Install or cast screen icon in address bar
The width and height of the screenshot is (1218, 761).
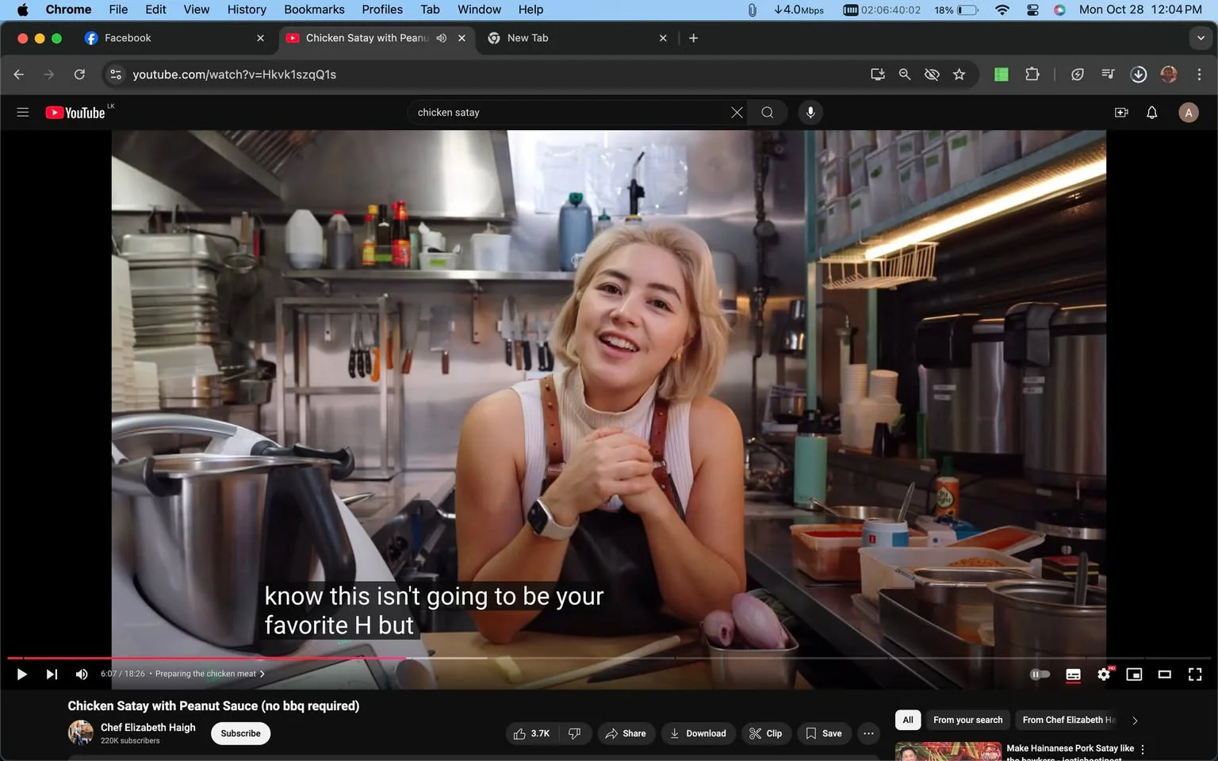878,75
